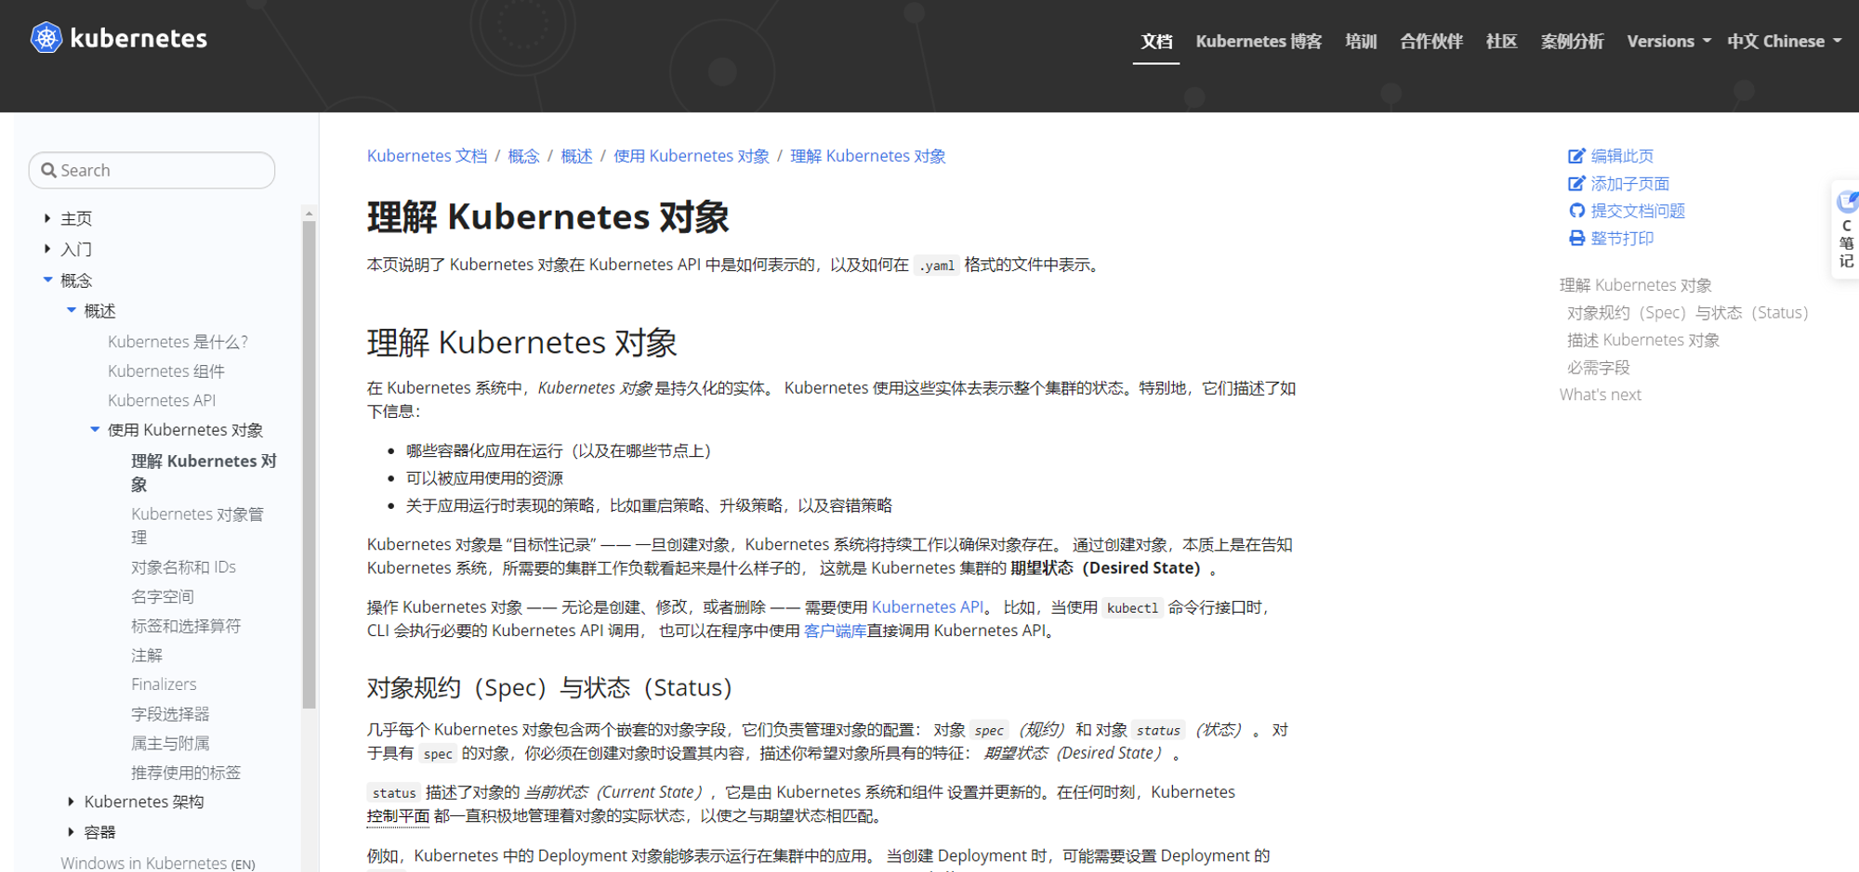The width and height of the screenshot is (1859, 872).
Task: Jump to 描述 Kubernetes 对象 in page TOC
Action: [1643, 340]
